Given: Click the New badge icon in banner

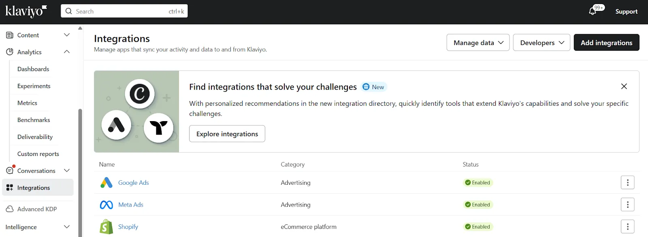Looking at the screenshot, I should [366, 87].
